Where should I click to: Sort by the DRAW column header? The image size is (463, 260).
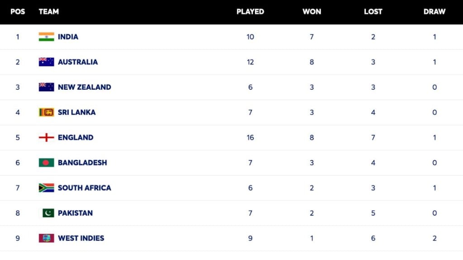(434, 12)
